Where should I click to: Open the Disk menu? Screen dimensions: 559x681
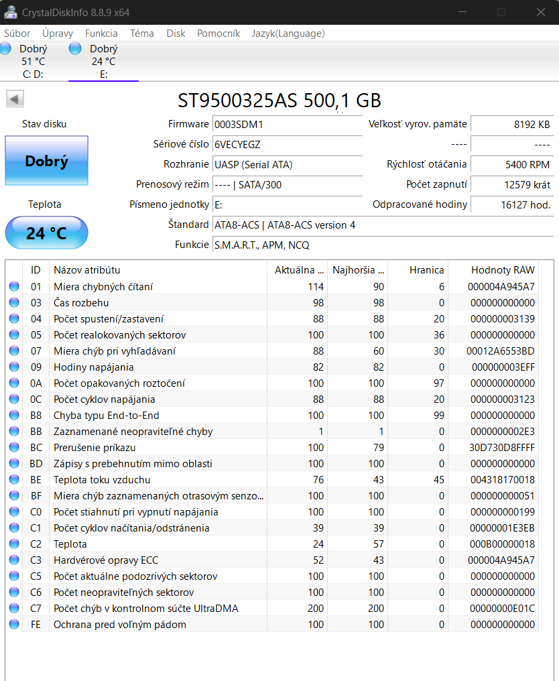click(x=176, y=33)
